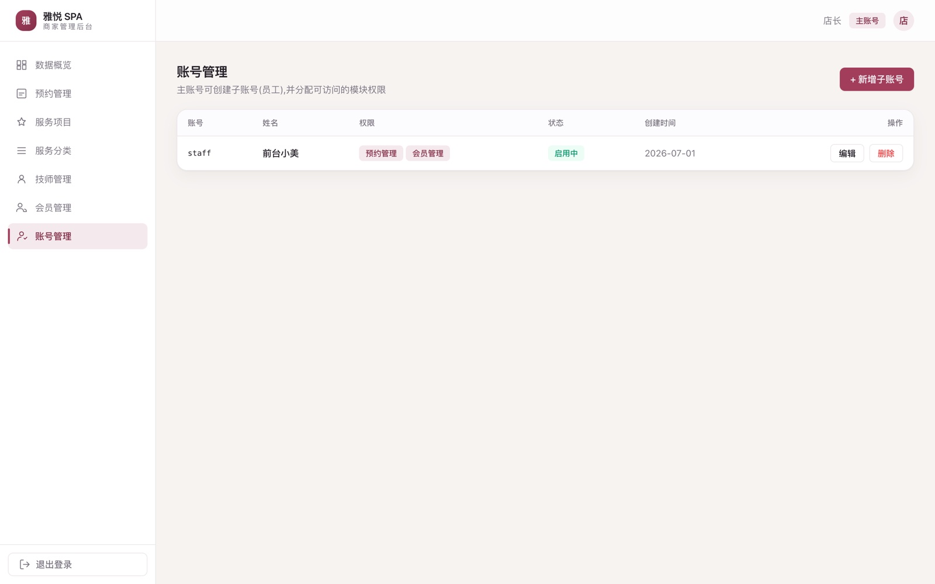The height and width of the screenshot is (584, 935).
Task: Open the 服务分类 page
Action: click(78, 151)
